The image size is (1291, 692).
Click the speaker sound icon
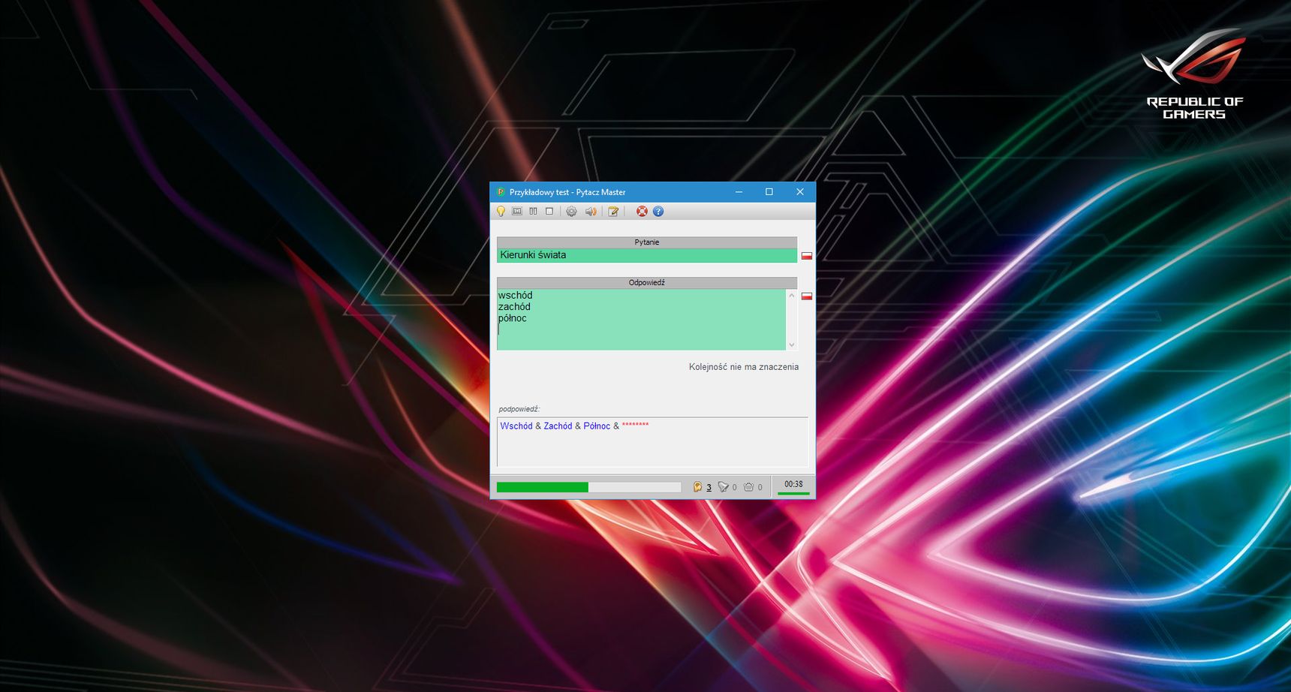tap(591, 212)
